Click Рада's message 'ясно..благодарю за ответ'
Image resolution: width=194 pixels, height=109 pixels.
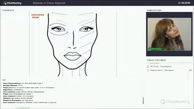pos(18,94)
